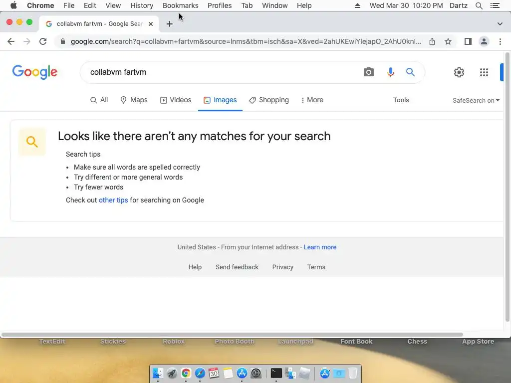Go back to previous page
Screen dimensions: 511x383
[11, 41]
